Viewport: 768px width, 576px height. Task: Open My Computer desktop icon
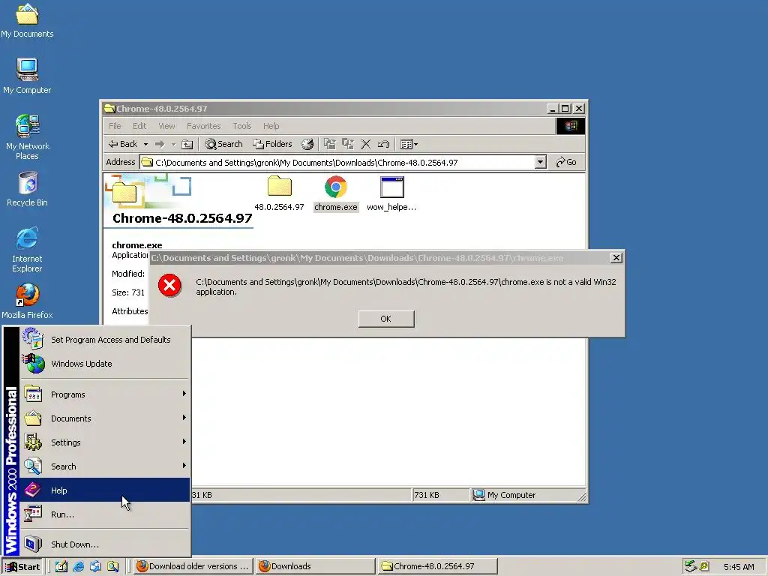(27, 76)
